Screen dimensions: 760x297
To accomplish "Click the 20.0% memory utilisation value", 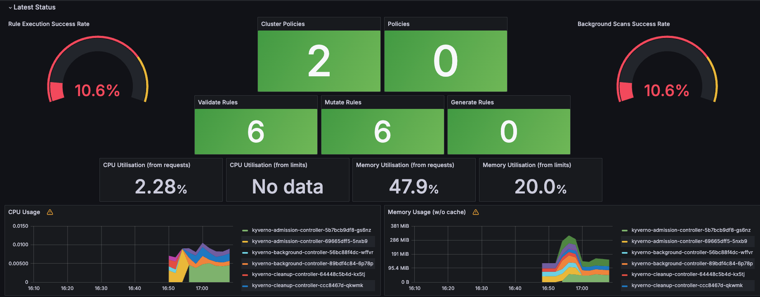I will [x=540, y=186].
